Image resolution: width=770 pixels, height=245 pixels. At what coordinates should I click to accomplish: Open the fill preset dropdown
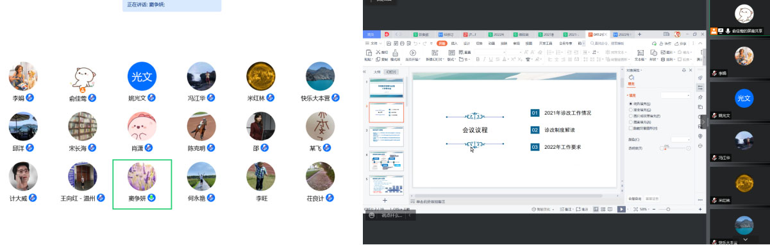tap(676, 95)
